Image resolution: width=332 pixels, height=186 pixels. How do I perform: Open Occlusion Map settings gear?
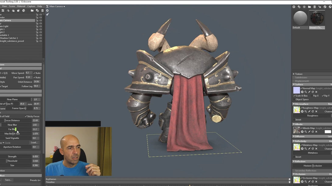point(302,181)
